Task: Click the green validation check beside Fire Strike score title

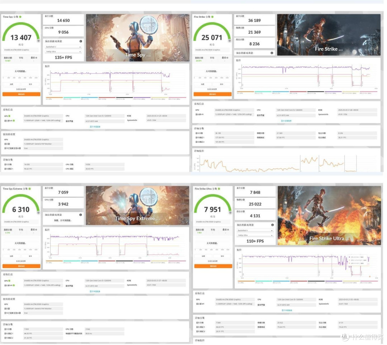Action: [x=212, y=17]
